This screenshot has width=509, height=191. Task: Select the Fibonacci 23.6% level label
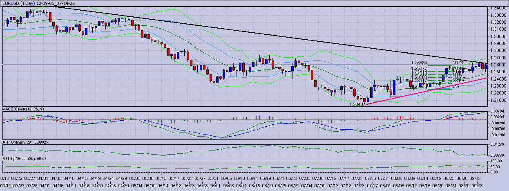pos(459,81)
